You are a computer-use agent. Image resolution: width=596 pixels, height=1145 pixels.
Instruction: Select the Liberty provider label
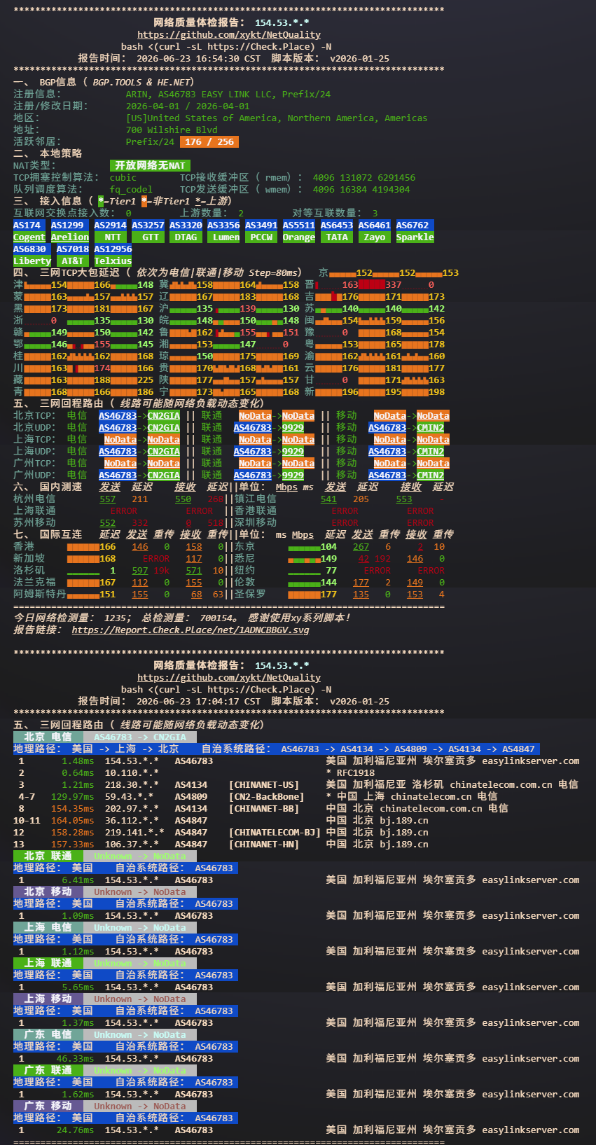click(x=32, y=261)
